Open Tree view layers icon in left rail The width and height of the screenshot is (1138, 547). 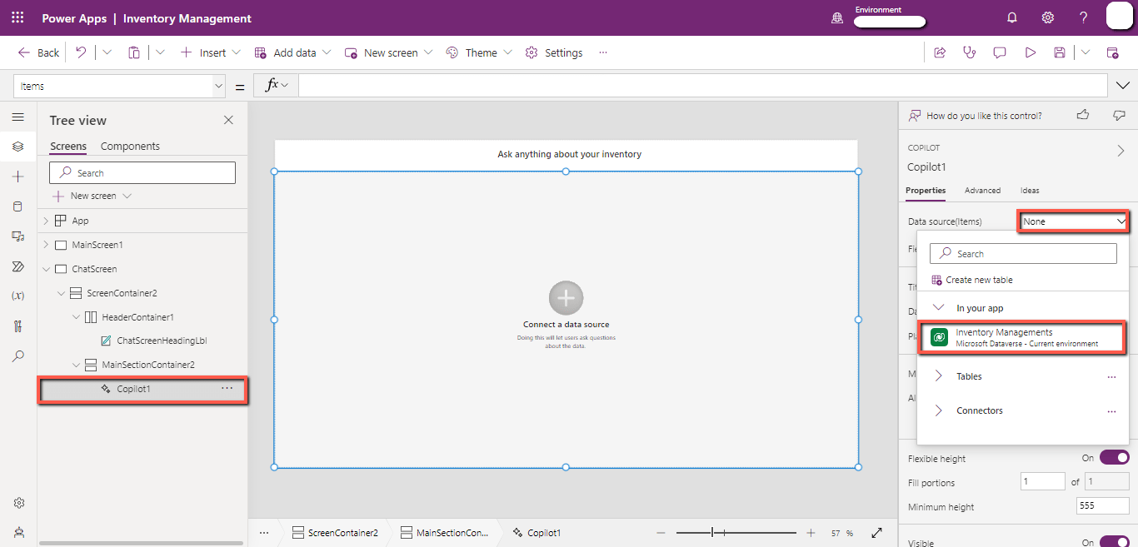(x=18, y=147)
